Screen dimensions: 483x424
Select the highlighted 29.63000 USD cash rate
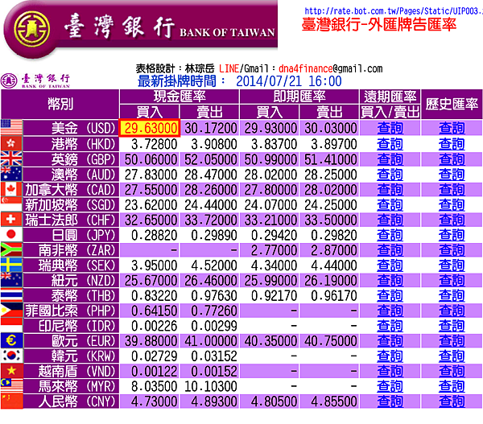150,128
